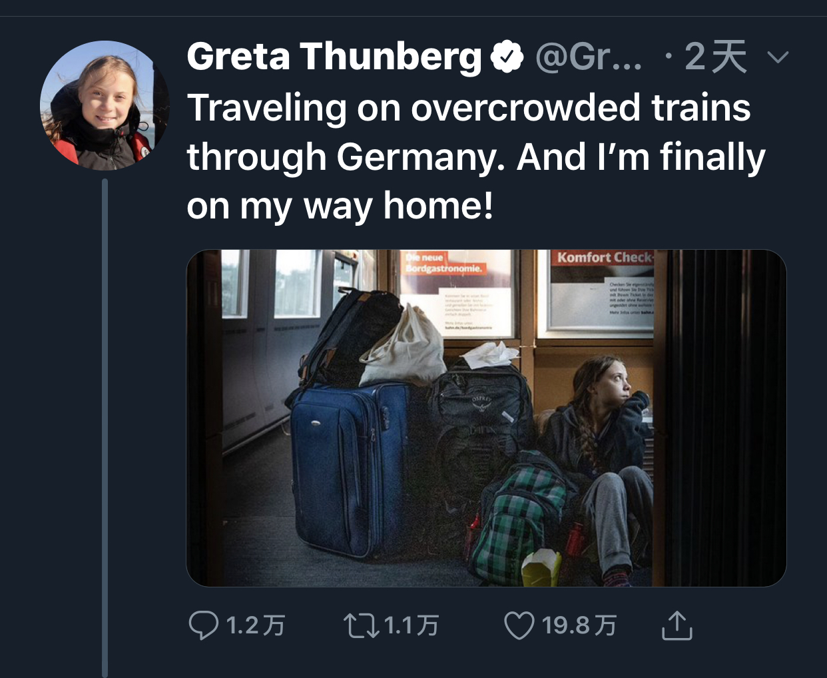Click the truncated @Gr... handle
Screen dimensions: 827x678
[589, 57]
